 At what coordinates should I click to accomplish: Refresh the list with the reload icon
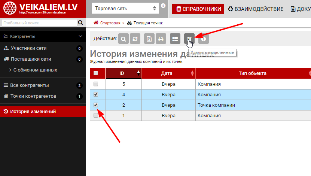(x=135, y=39)
